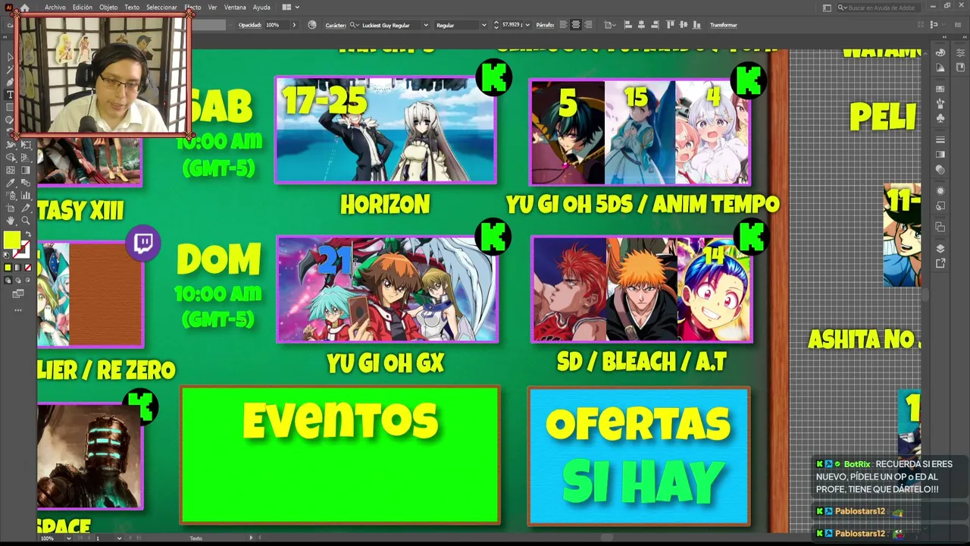Open the Edición menu
Screen dimensions: 970x546
[x=83, y=7]
